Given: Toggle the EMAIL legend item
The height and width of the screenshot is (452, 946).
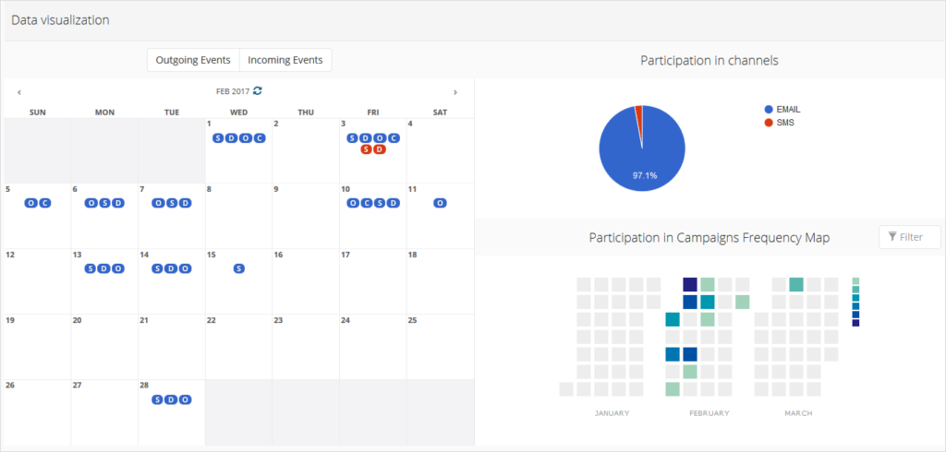Looking at the screenshot, I should [x=782, y=110].
